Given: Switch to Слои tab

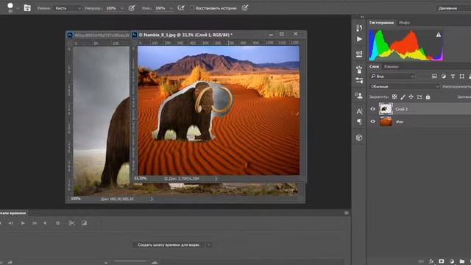Looking at the screenshot, I should [x=374, y=66].
